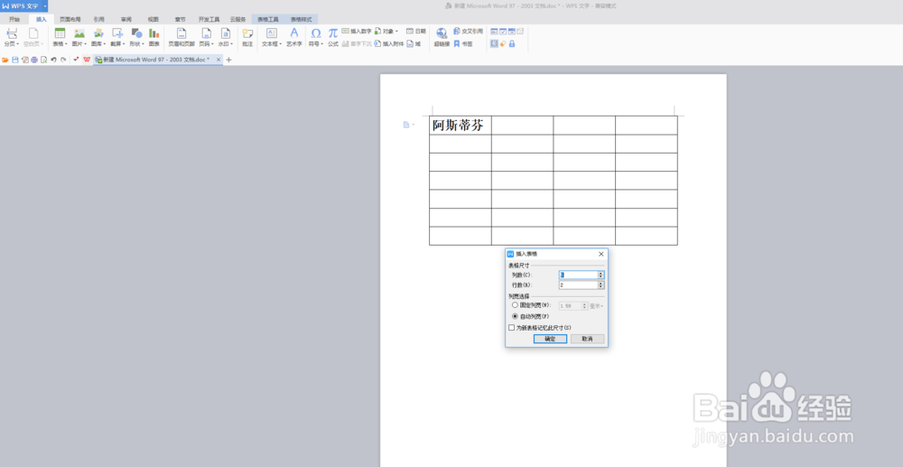Click the redo arrow icon
The width and height of the screenshot is (903, 467).
click(x=63, y=60)
